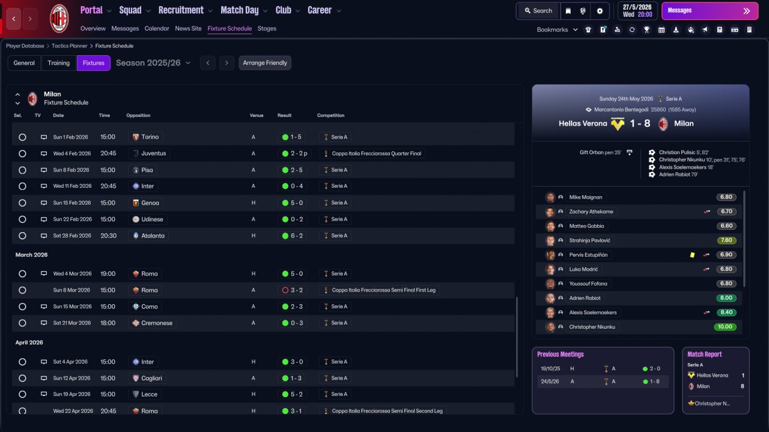Click Christopher Nkunku's 10.00 rating
769x432 pixels.
(725, 327)
